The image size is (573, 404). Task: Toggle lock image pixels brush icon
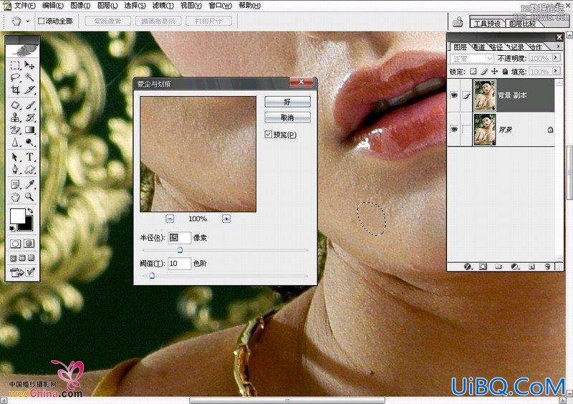coord(484,72)
